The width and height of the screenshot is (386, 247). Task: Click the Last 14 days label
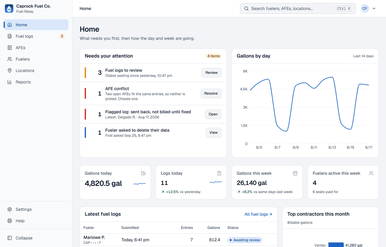tap(363, 56)
